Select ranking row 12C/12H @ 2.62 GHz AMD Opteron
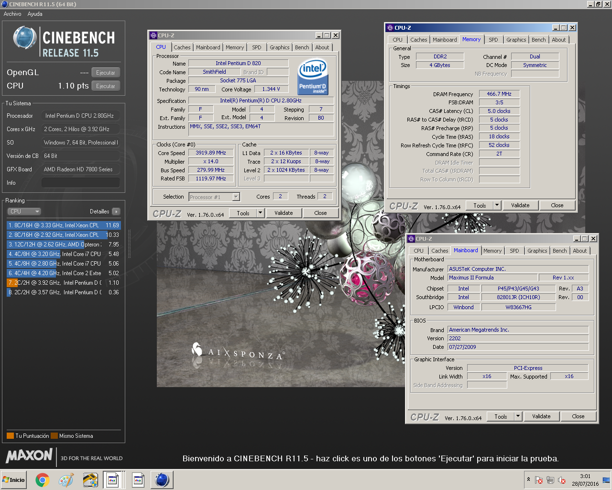This screenshot has height=490, width=612. (x=64, y=245)
